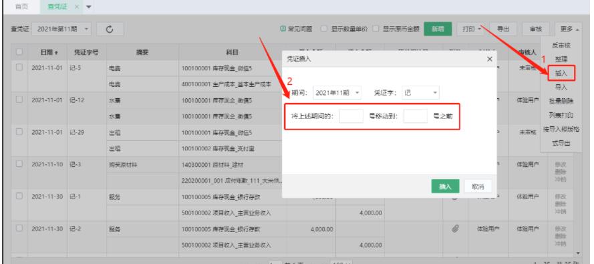Screen dimensions: 594x264
Task: Open the 常见问题 link
Action: pyautogui.click(x=300, y=29)
